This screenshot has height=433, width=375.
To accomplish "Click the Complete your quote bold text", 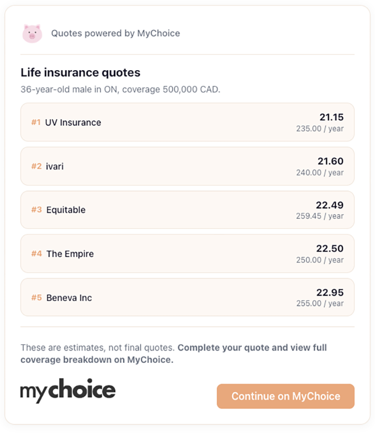I will point(252,348).
